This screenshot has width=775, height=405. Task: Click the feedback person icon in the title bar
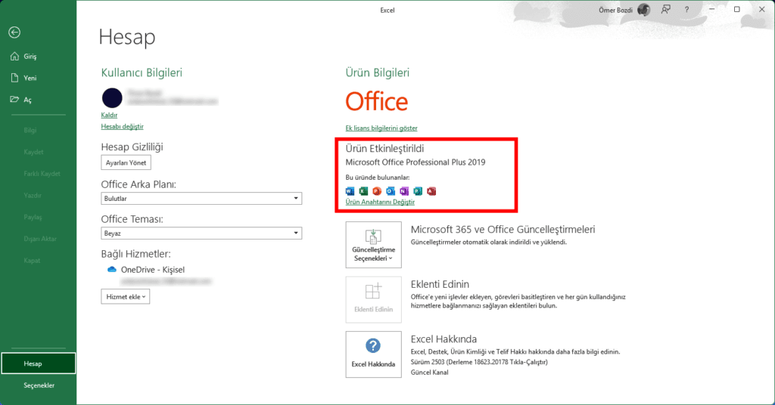(x=666, y=9)
